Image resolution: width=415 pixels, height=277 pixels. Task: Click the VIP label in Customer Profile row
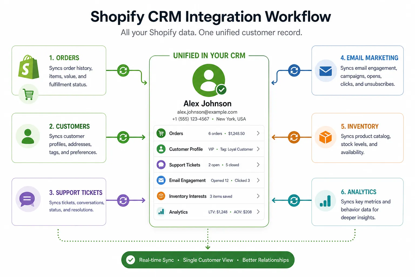coord(211,149)
